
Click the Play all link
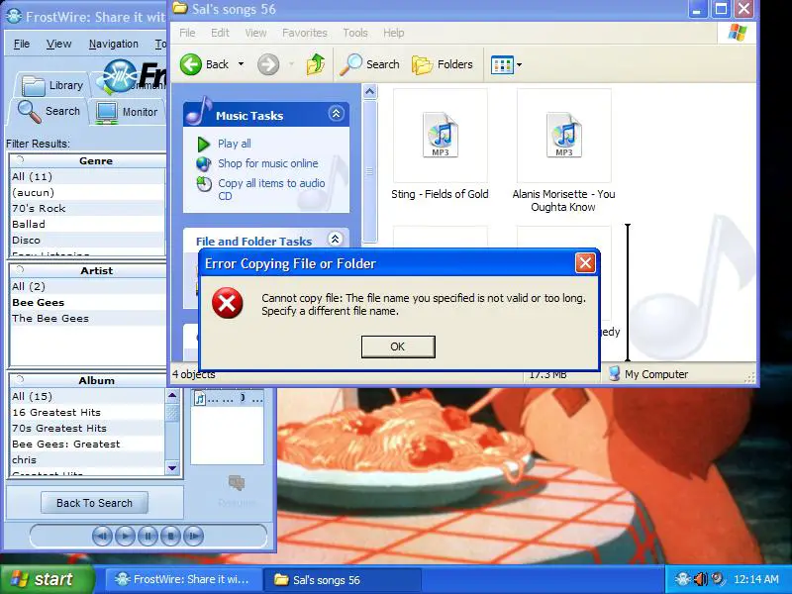tap(234, 144)
